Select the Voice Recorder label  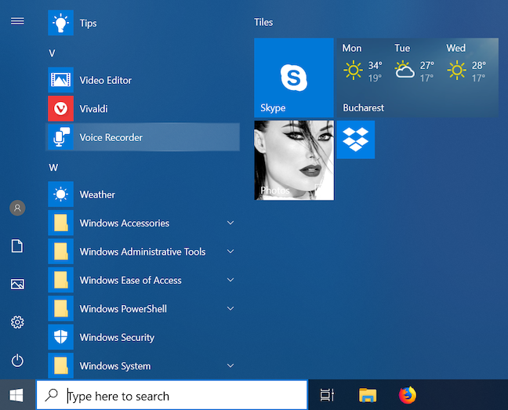tap(111, 137)
